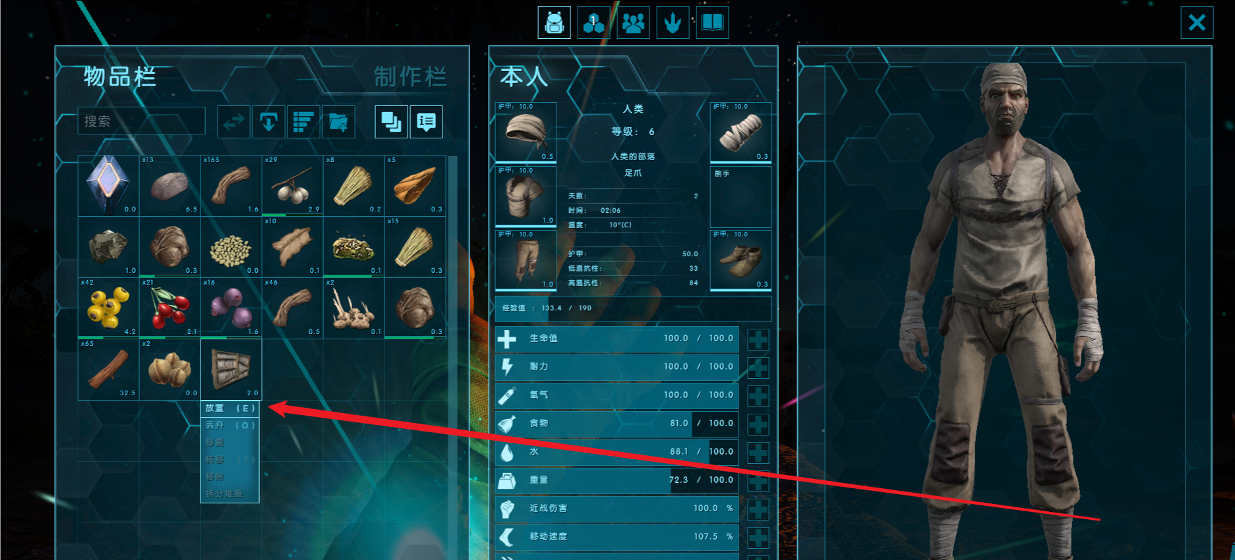
Task: Toggle the stacked item view button
Action: (x=392, y=122)
